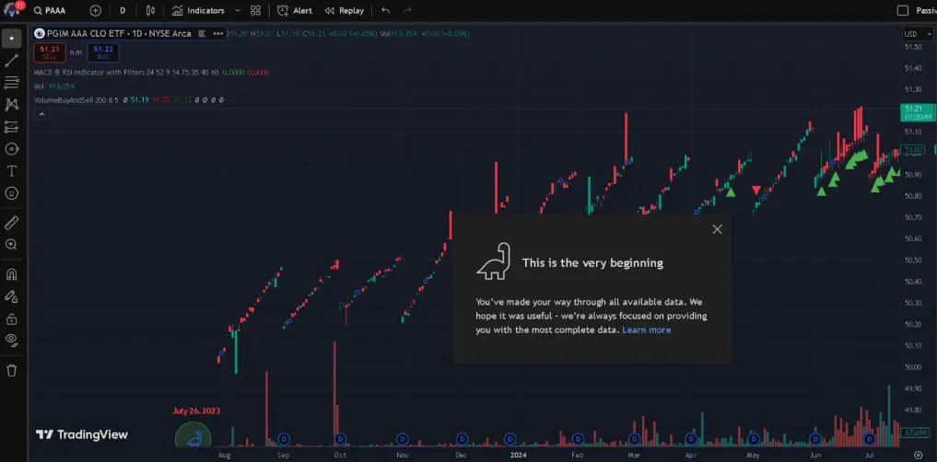Click the 51.22 BUY button

point(103,52)
